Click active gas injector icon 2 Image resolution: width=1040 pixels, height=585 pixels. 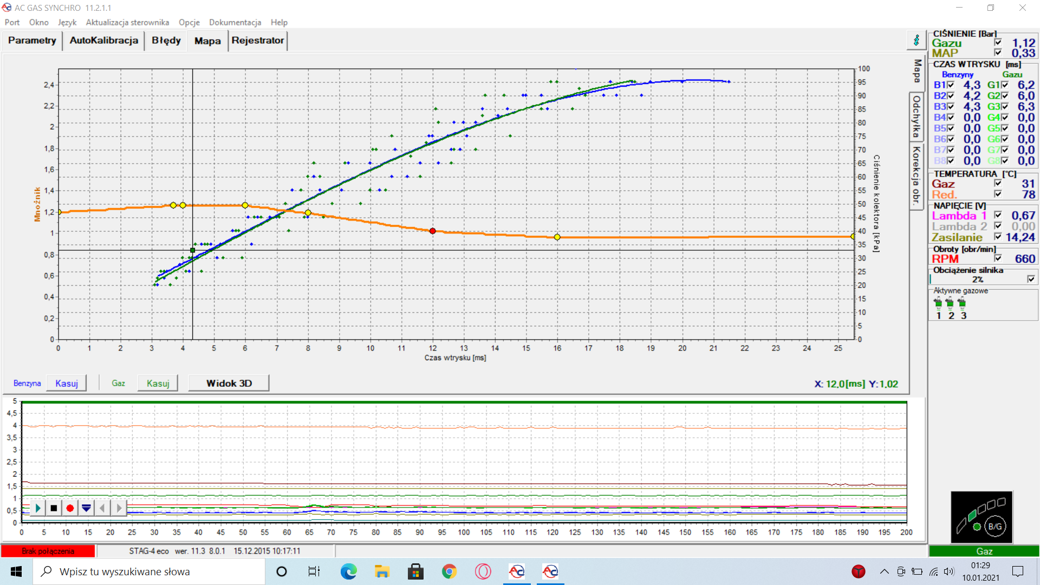pyautogui.click(x=950, y=303)
